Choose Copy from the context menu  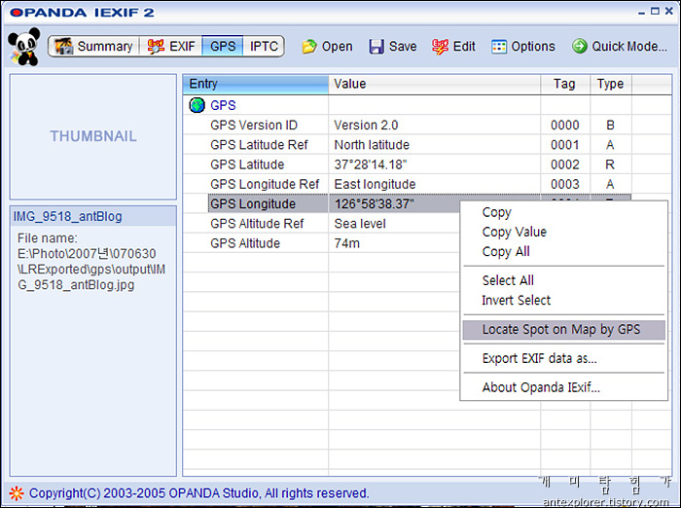[x=497, y=212]
